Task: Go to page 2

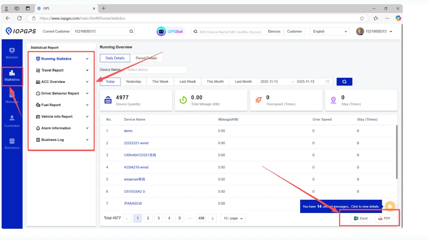Action: 148,218
